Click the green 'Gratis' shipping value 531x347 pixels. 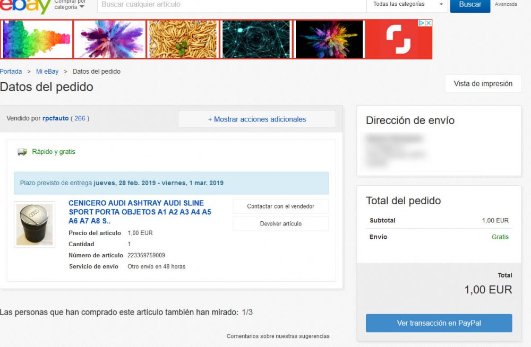pos(500,237)
